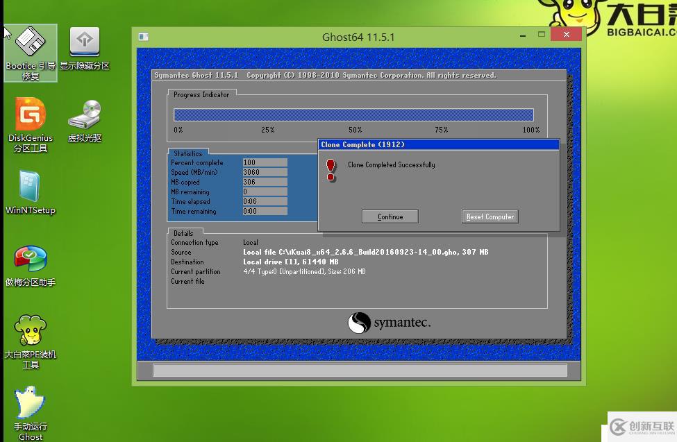
Task: Click the Time elapsed value 0:06
Action: [265, 201]
